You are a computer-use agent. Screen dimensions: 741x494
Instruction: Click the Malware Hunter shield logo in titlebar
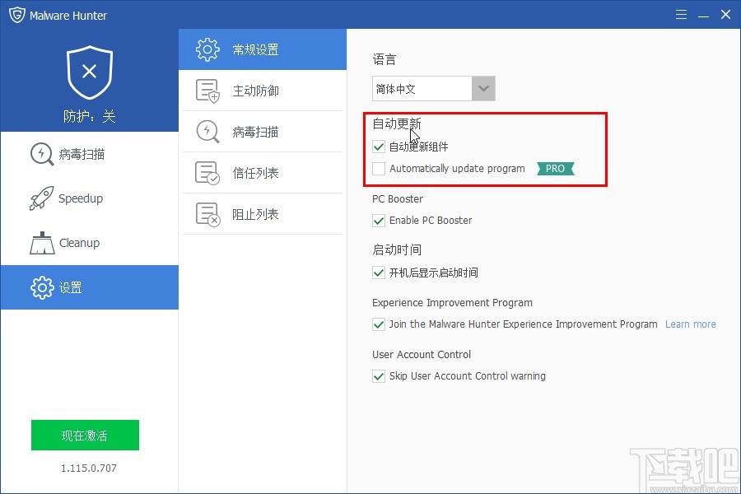point(16,14)
